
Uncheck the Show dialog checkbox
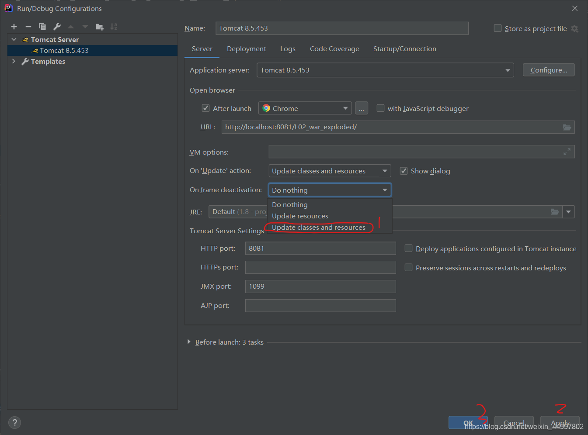(404, 171)
